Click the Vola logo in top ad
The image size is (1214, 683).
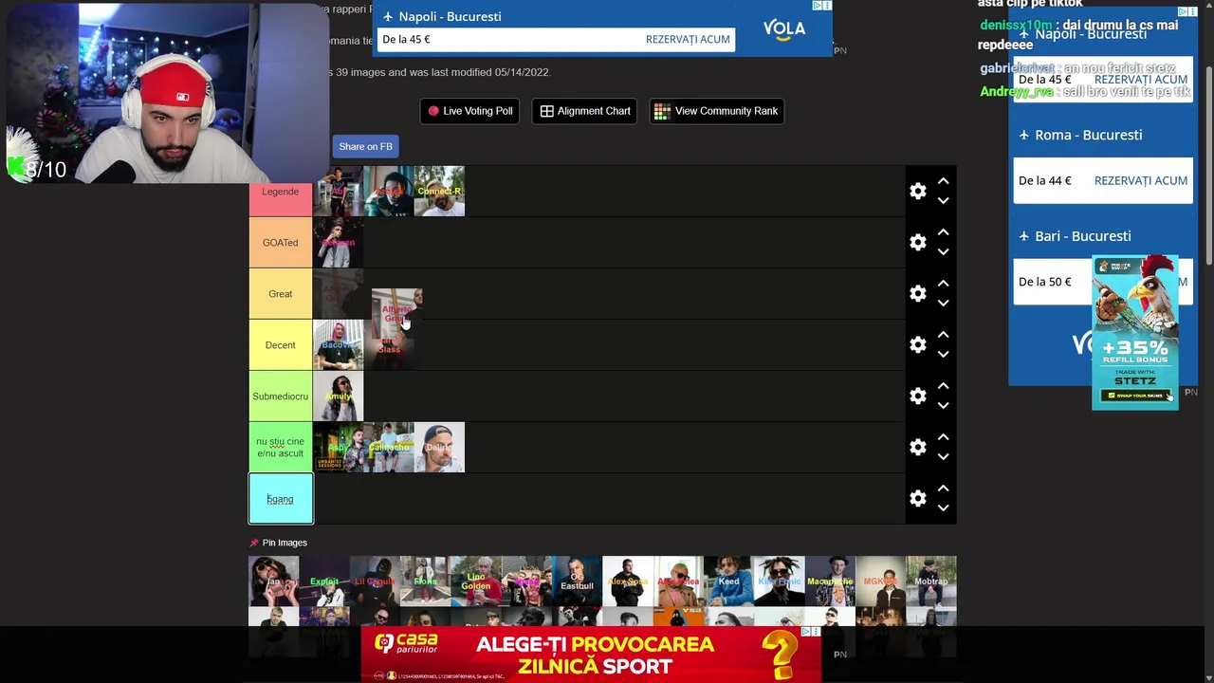[783, 29]
